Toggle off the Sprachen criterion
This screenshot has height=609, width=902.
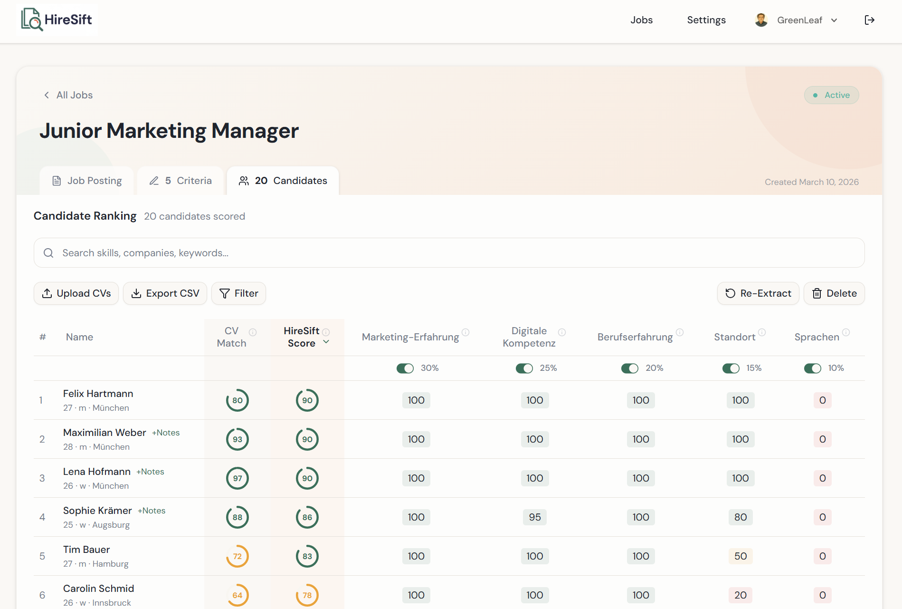pos(813,367)
